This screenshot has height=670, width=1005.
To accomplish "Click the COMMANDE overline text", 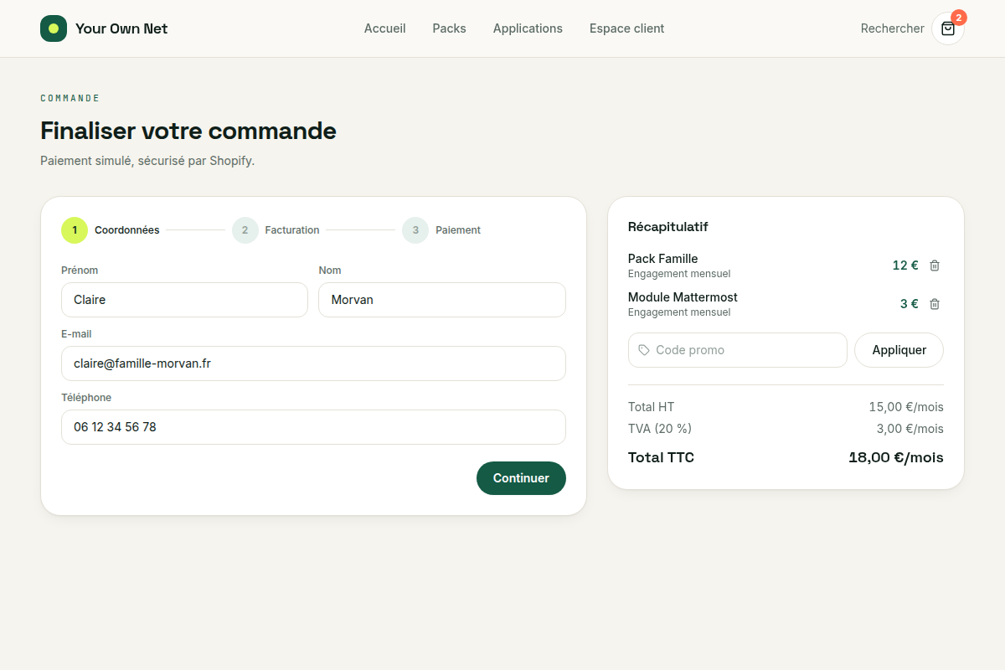I will pyautogui.click(x=70, y=98).
